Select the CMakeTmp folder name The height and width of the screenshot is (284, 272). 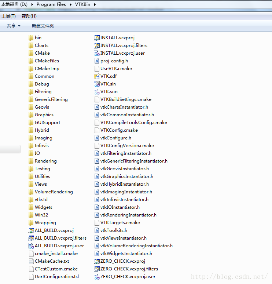pyautogui.click(x=47, y=69)
